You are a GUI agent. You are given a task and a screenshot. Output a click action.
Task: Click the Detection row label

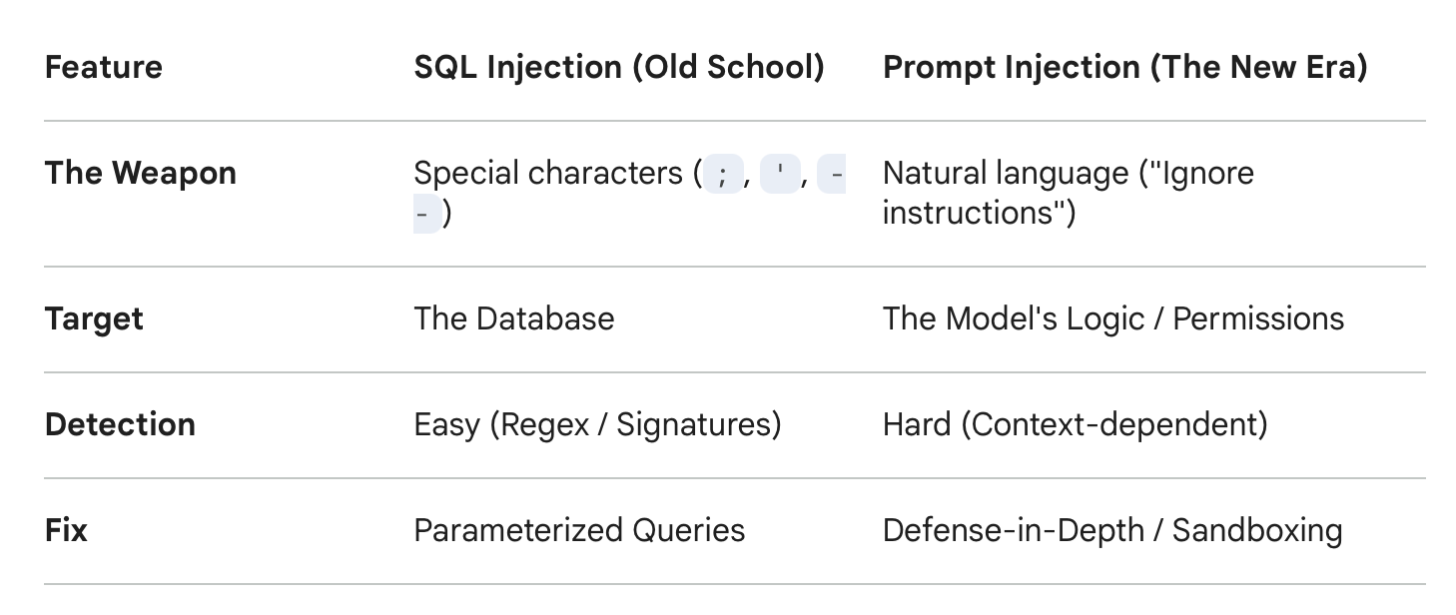(x=121, y=424)
